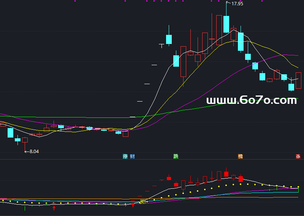Click the 财 (financial report) event marker icon
Viewport: 304px width, 216px height.
(x=132, y=156)
